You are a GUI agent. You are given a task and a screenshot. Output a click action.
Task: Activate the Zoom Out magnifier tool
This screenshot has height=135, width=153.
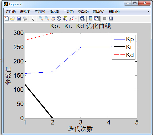click(47, 18)
